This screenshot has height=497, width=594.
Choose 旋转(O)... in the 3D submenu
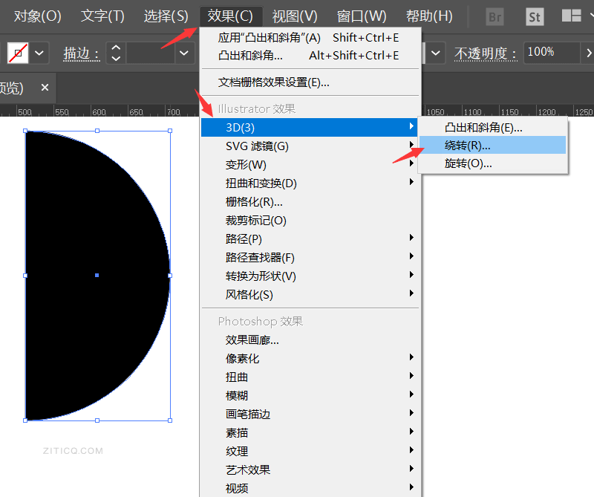469,163
